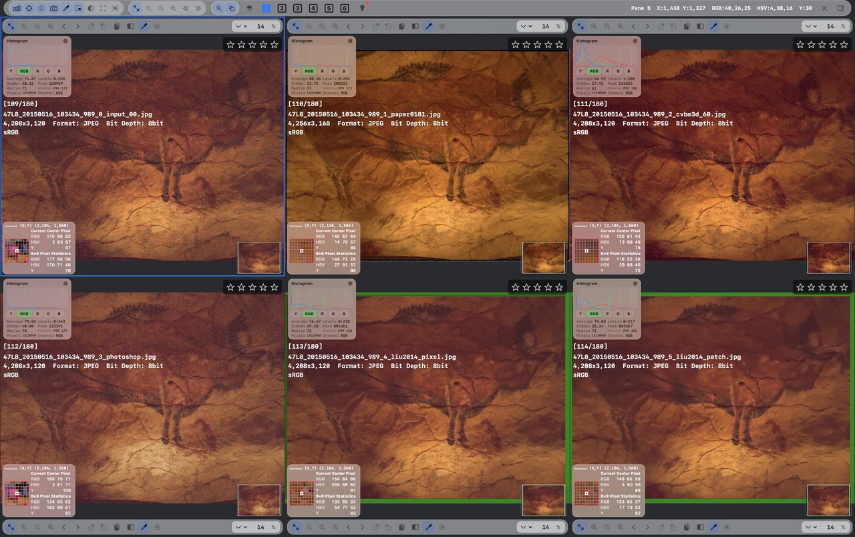
Task: Toggle the image info icon in top toolbar
Action: (x=41, y=8)
